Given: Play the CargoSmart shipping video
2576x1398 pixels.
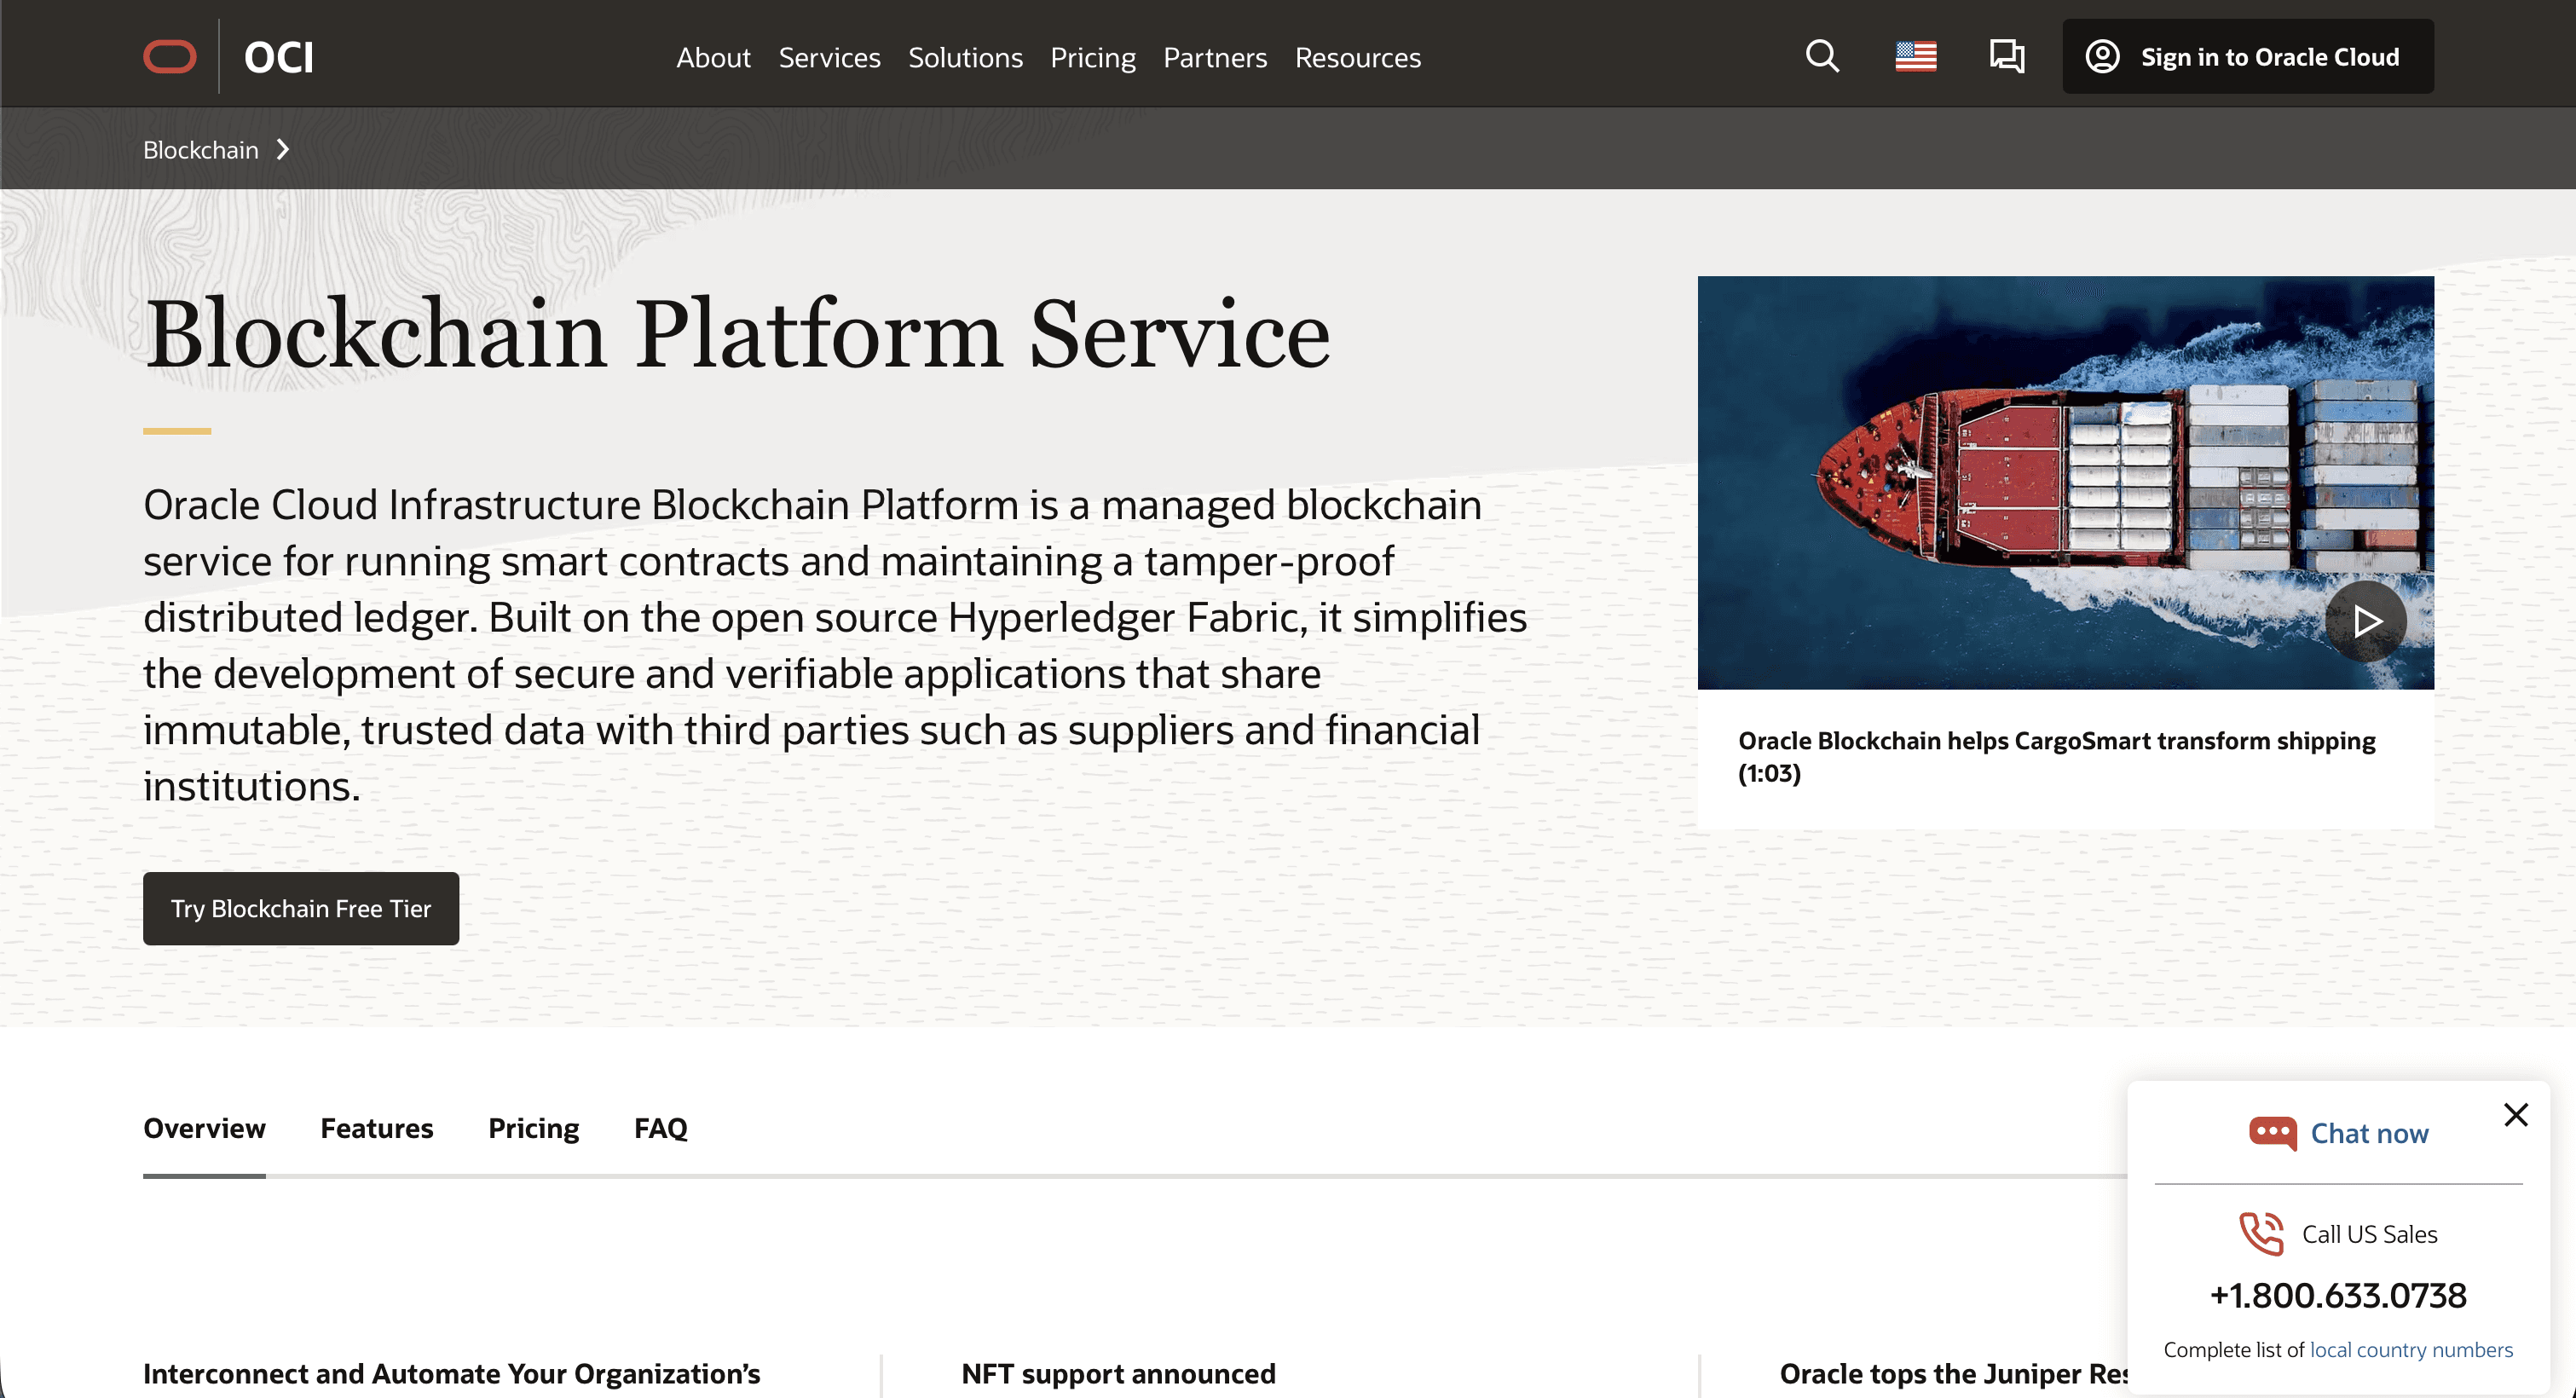Looking at the screenshot, I should point(2365,621).
